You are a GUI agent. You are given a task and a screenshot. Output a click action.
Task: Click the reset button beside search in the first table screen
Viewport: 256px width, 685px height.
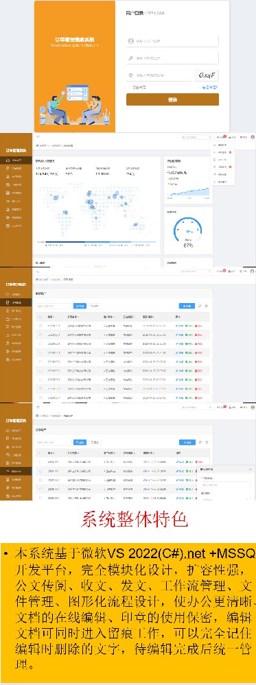click(x=94, y=307)
